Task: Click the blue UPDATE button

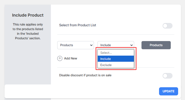Action: pos(168,91)
